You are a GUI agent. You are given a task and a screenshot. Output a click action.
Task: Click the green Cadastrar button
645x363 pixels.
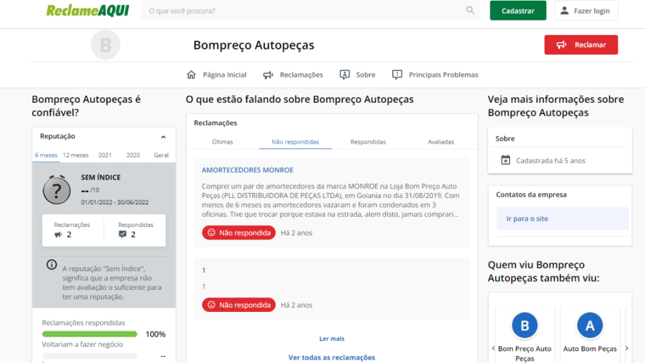click(518, 11)
